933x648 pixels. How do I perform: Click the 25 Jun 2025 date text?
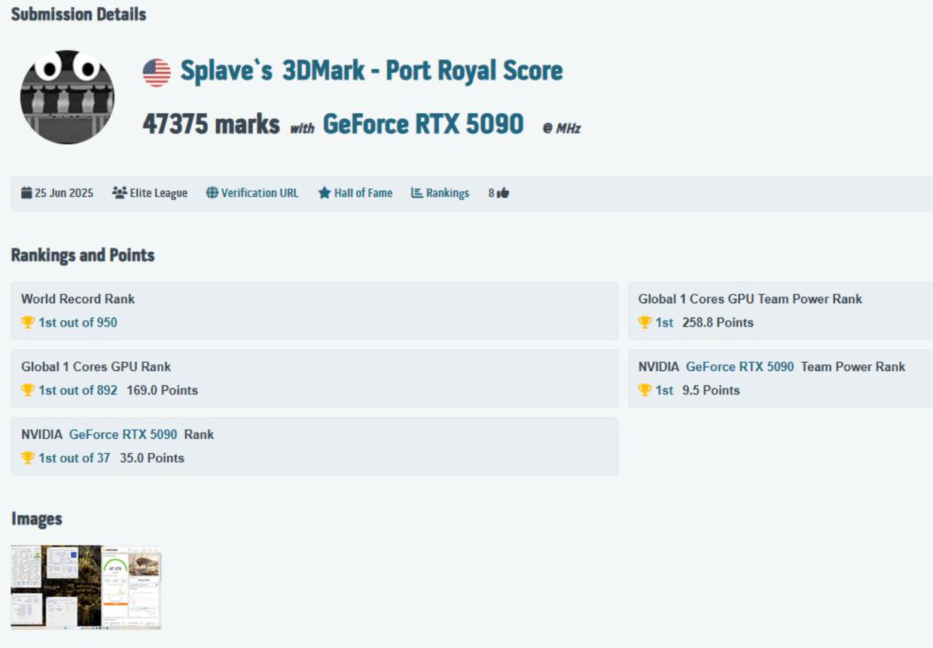tap(64, 193)
